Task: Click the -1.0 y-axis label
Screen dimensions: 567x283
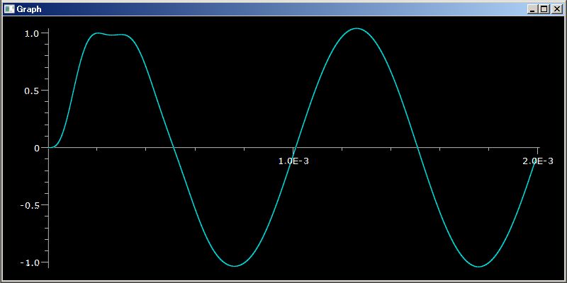Action: [x=29, y=262]
